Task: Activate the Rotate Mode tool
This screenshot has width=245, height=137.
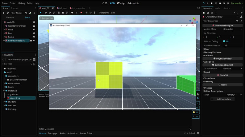Action: click(50, 13)
